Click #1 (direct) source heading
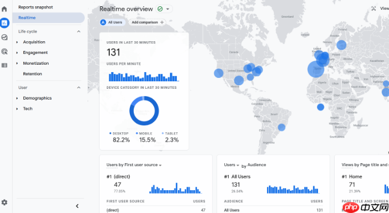 point(118,176)
